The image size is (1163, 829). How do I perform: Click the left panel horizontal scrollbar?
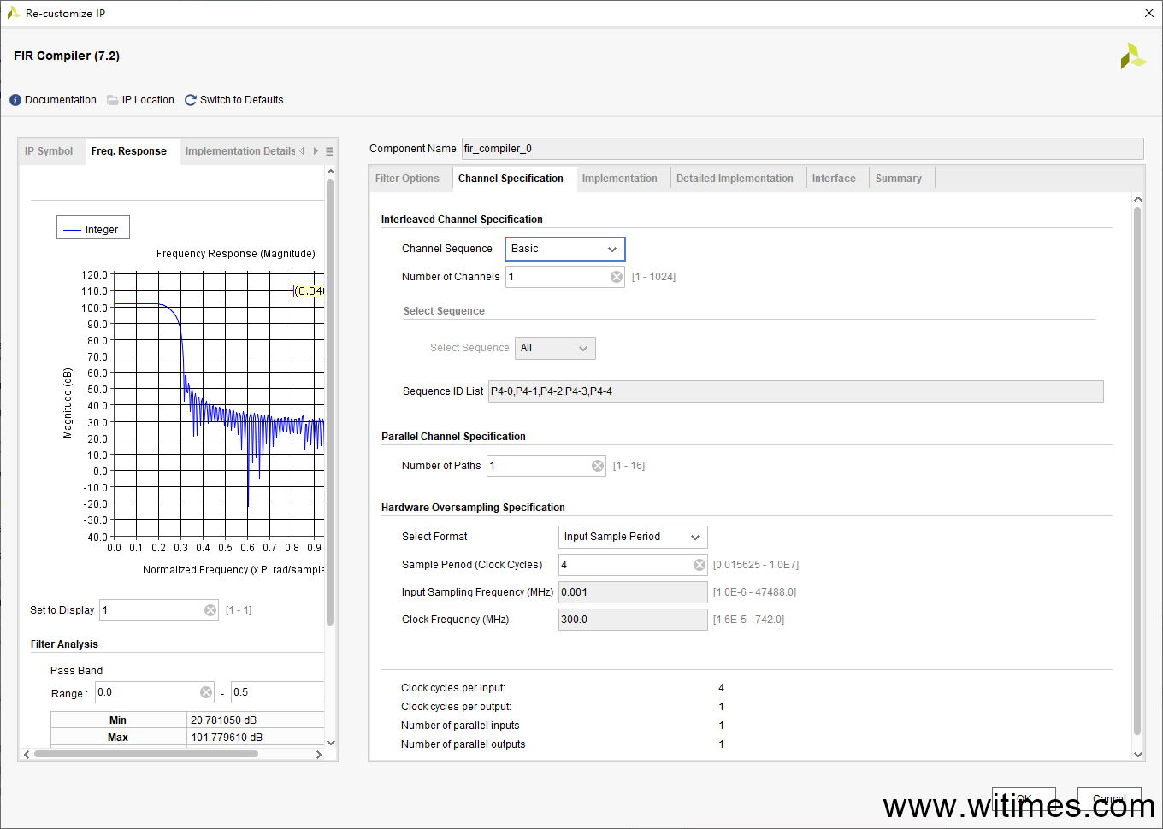[145, 754]
